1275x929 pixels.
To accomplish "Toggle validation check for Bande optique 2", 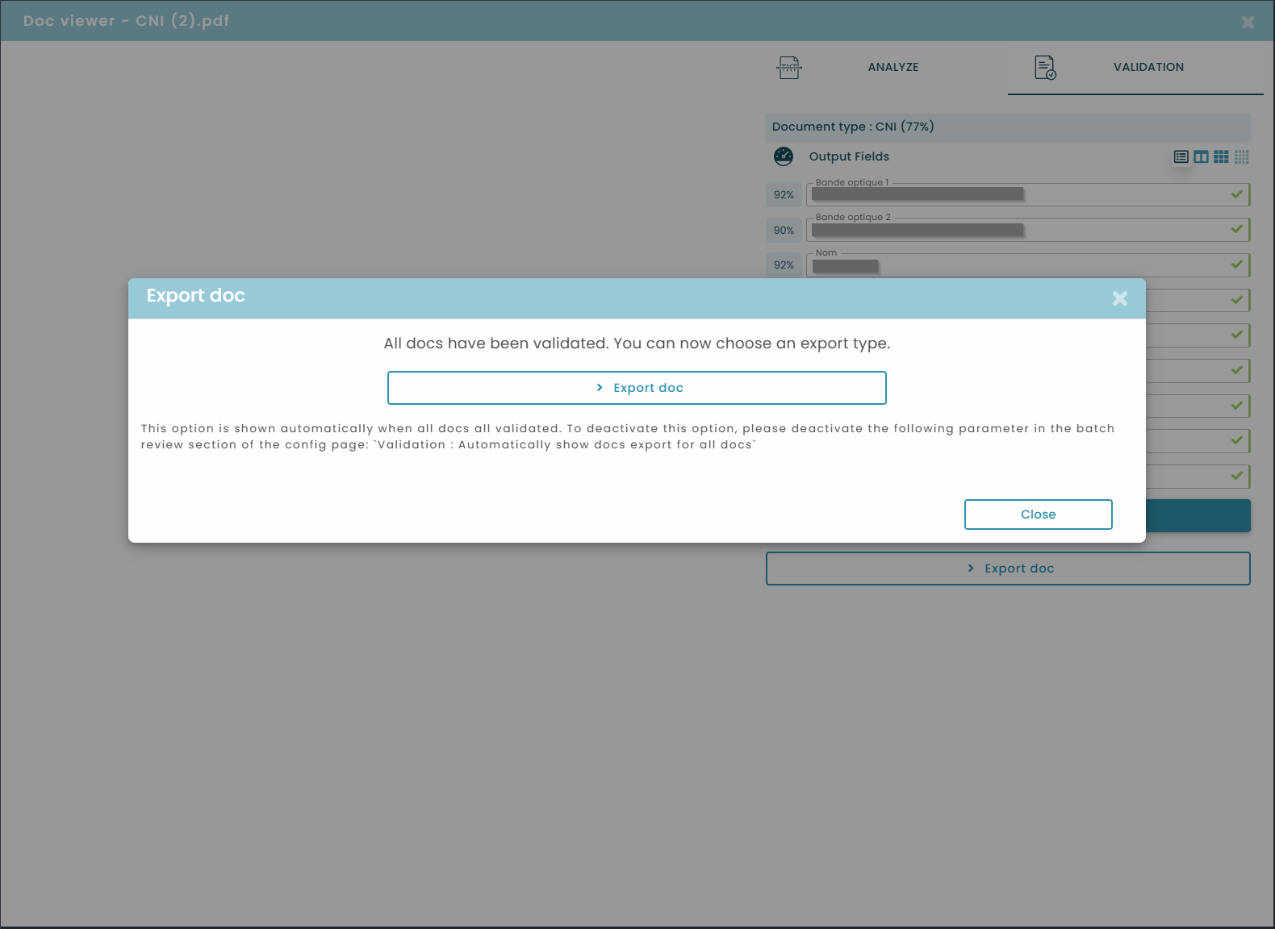I will 1236,230.
